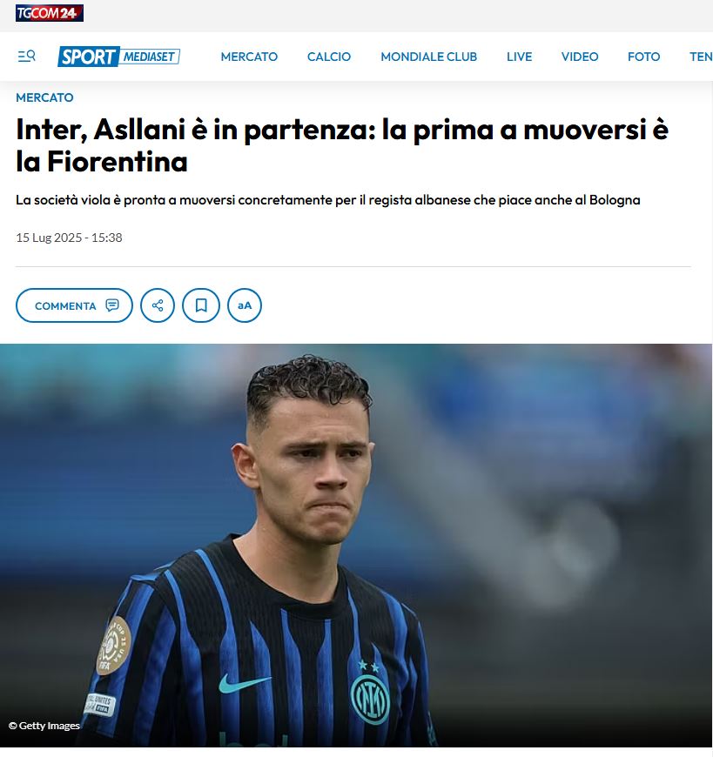The width and height of the screenshot is (713, 757).
Task: Click the partially visible TEN nav item
Action: point(701,57)
